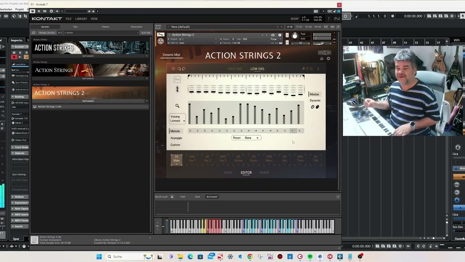Click the undo arrow in the editor toolbar
This screenshot has width=465, height=262.
tap(179, 69)
